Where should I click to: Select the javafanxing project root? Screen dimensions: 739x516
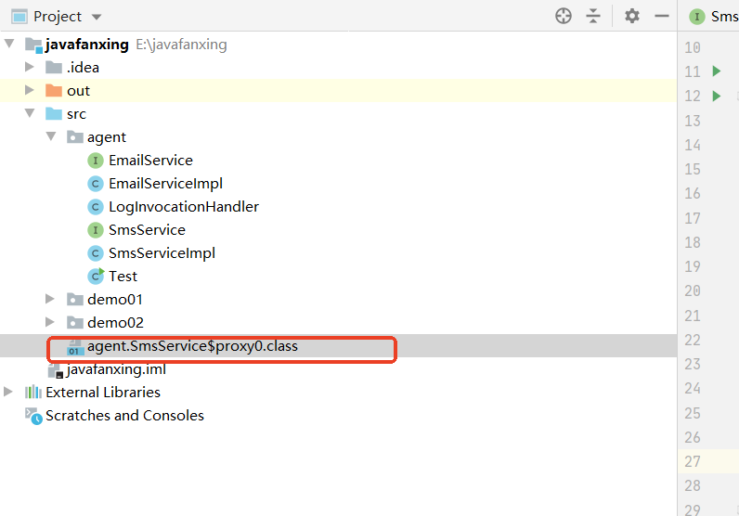(86, 45)
